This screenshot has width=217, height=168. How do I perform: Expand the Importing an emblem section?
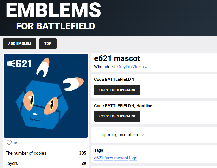click(x=119, y=135)
